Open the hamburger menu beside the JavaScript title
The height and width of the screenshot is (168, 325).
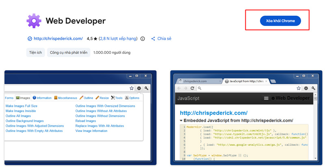(x=266, y=98)
